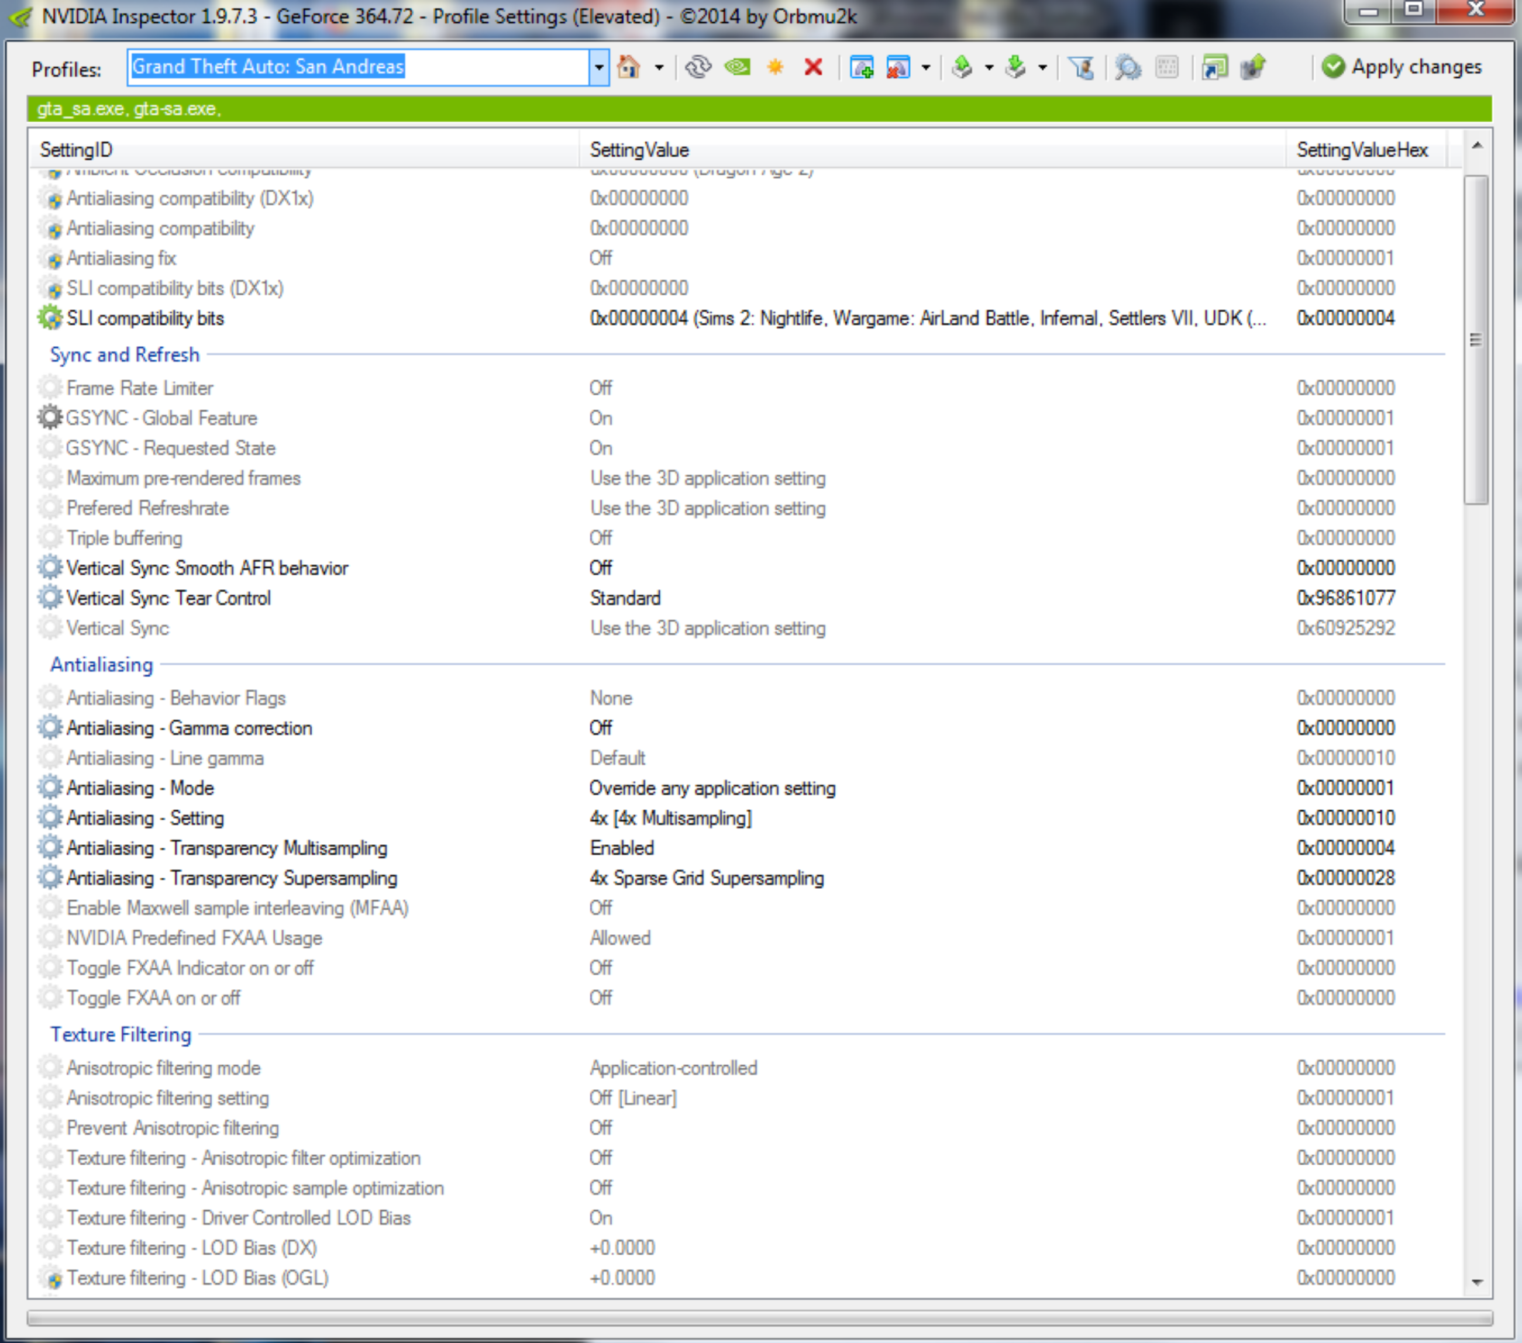Viewport: 1522px width, 1343px height.
Task: Click value 'Override any application setting'
Action: [712, 788]
